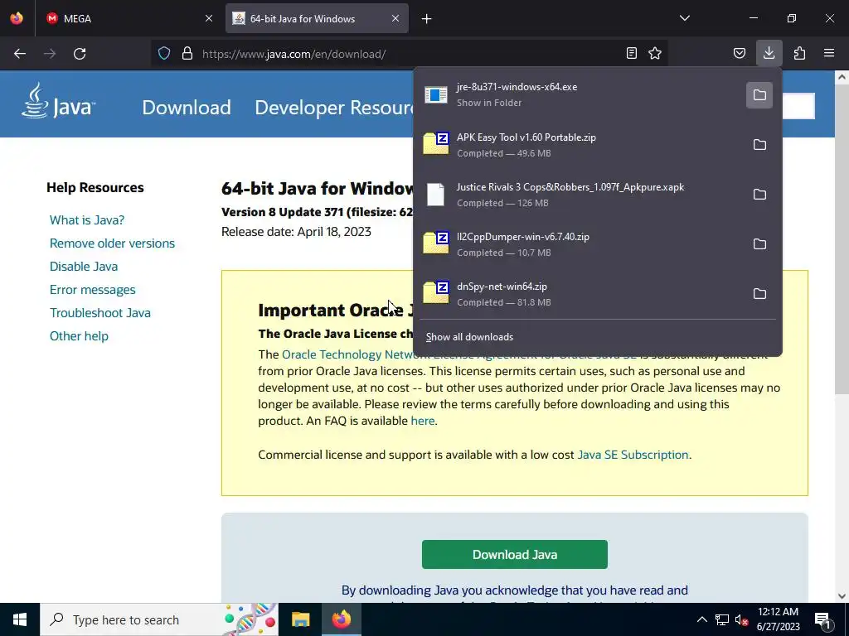Go back to the previous page

point(20,54)
